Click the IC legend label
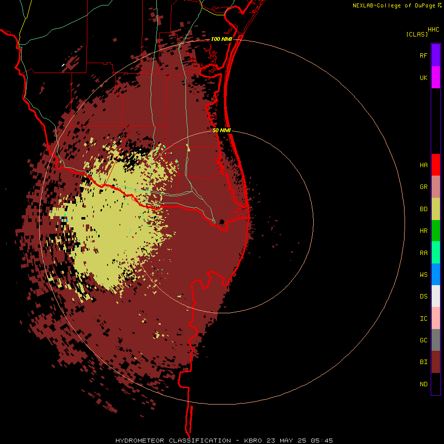Image resolution: width=444 pixels, height=444 pixels. pos(423,319)
